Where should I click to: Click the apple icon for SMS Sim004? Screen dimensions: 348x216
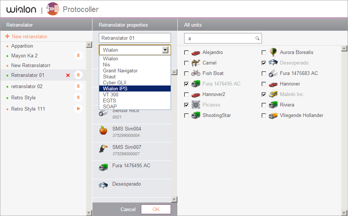click(x=103, y=130)
